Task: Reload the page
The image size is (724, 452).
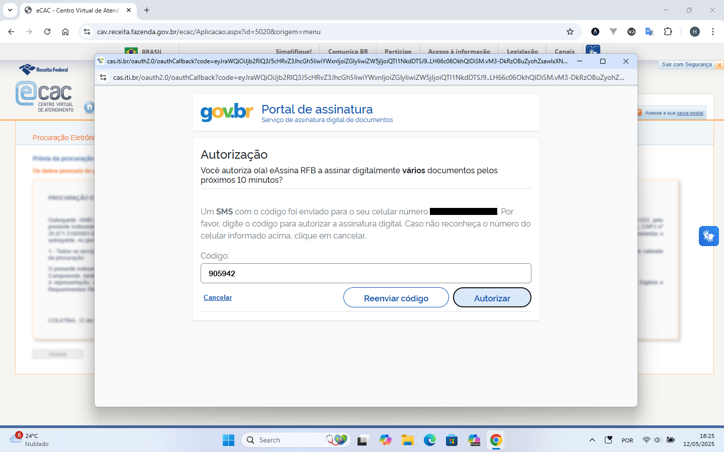Action: (47, 32)
